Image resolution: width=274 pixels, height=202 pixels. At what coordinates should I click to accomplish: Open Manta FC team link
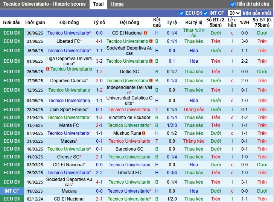tap(69, 125)
